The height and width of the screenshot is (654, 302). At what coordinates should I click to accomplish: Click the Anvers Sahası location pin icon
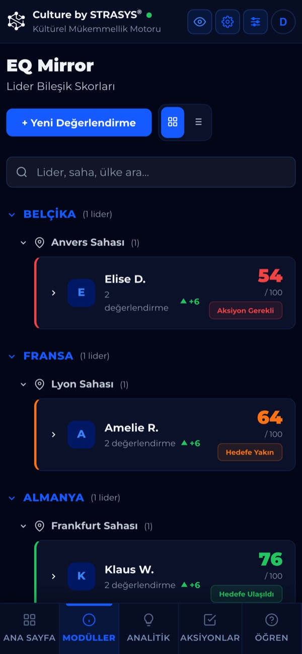[39, 243]
